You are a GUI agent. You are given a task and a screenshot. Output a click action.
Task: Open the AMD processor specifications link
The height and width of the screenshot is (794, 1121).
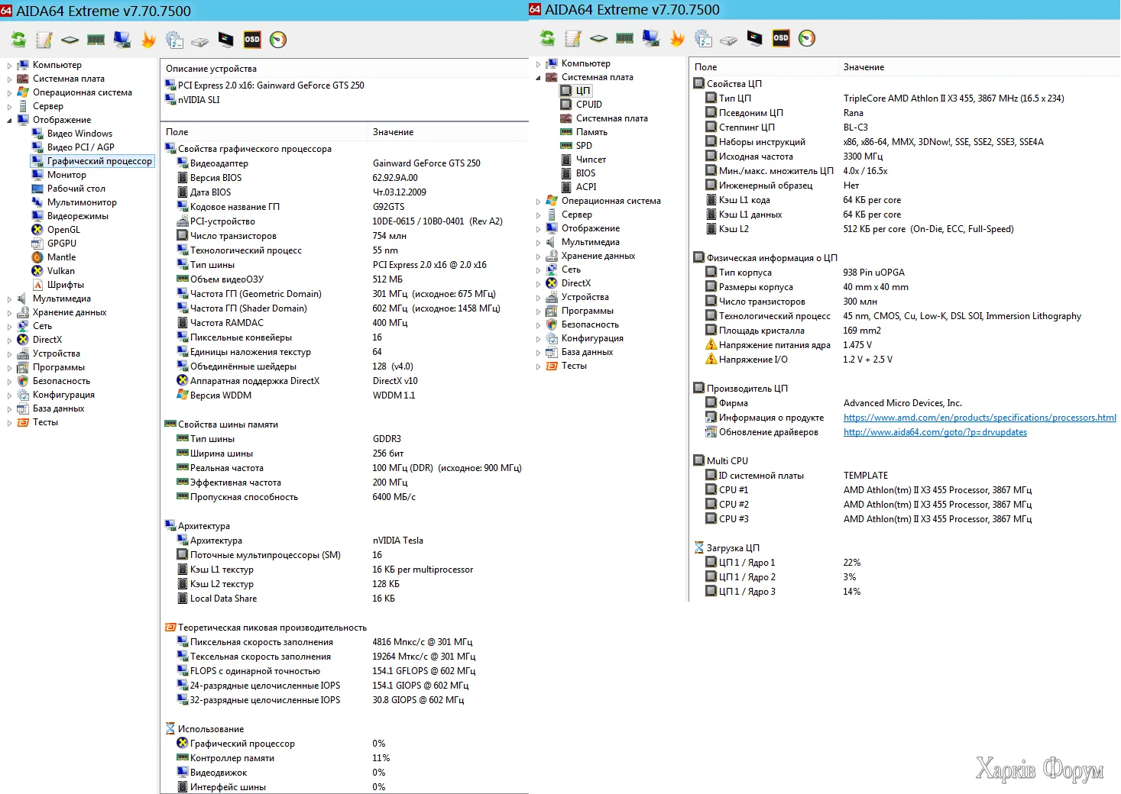click(x=980, y=418)
